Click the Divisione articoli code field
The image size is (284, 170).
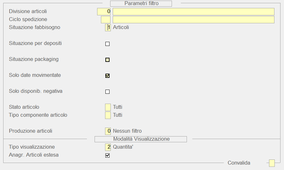pos(104,11)
